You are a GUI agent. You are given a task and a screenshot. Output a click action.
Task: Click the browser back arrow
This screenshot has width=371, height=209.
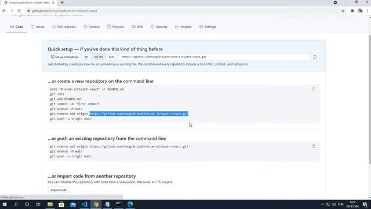pyautogui.click(x=4, y=11)
